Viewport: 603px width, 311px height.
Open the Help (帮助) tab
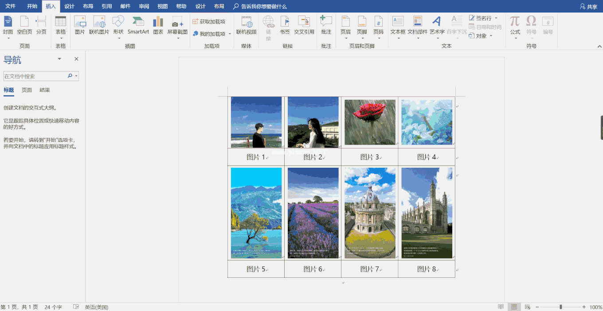(181, 6)
